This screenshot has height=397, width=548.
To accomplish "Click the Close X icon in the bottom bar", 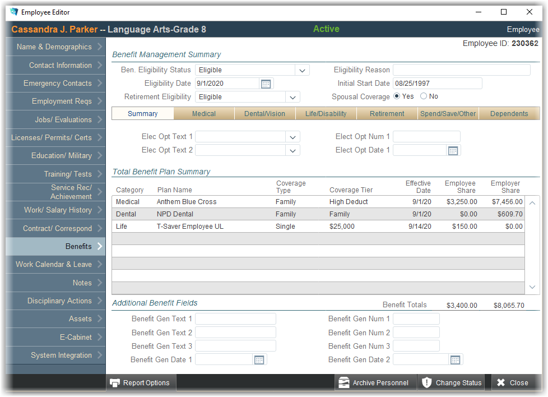I will coord(501,383).
